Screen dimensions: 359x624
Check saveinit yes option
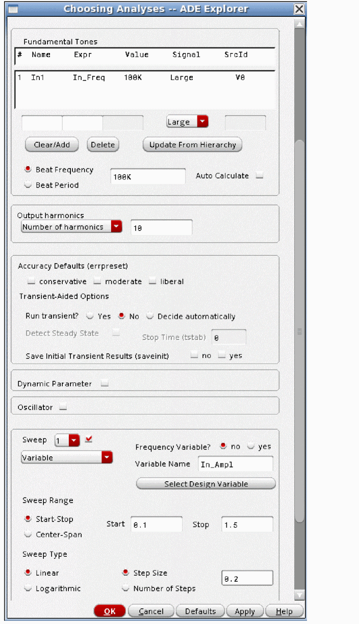(x=221, y=355)
